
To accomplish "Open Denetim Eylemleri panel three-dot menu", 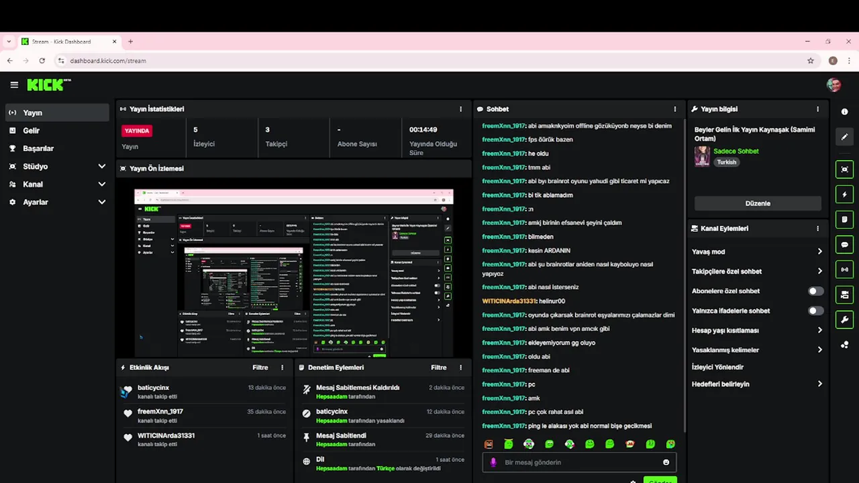I will (x=460, y=368).
